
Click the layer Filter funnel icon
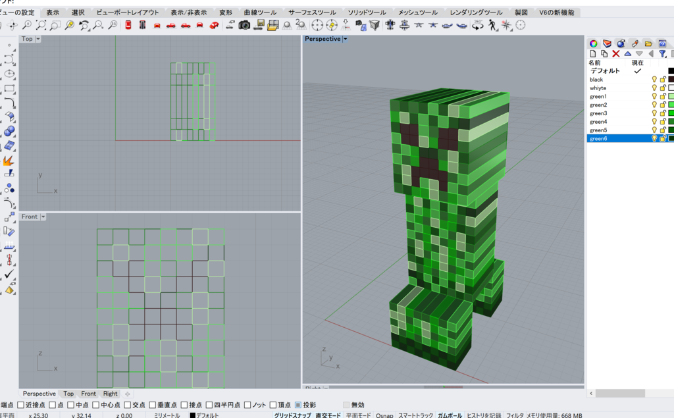662,54
